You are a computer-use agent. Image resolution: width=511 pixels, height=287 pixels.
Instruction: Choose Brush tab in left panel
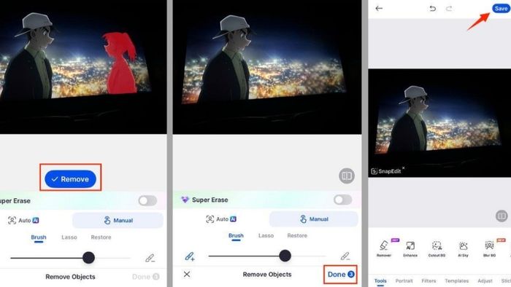(x=39, y=237)
